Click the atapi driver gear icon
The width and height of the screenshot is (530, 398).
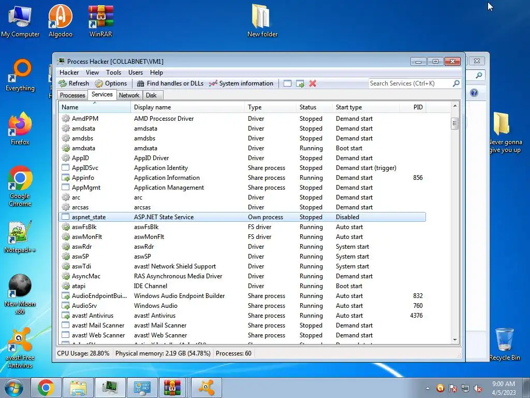coord(66,286)
